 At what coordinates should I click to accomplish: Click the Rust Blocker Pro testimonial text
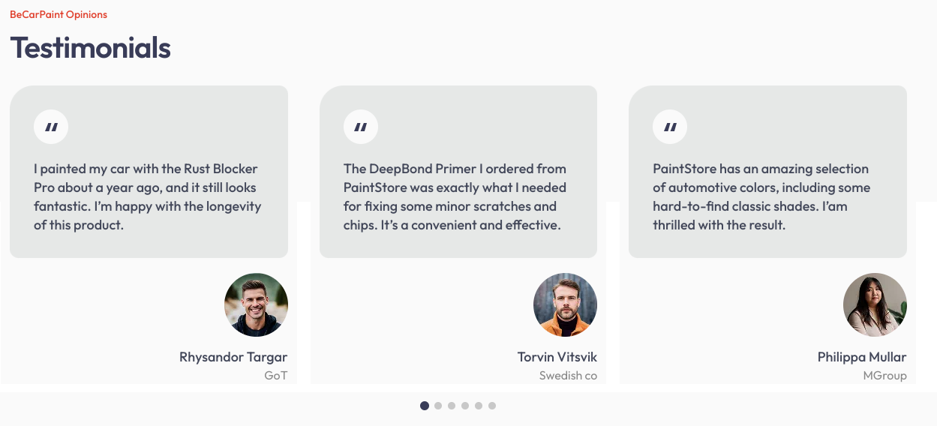pos(146,196)
